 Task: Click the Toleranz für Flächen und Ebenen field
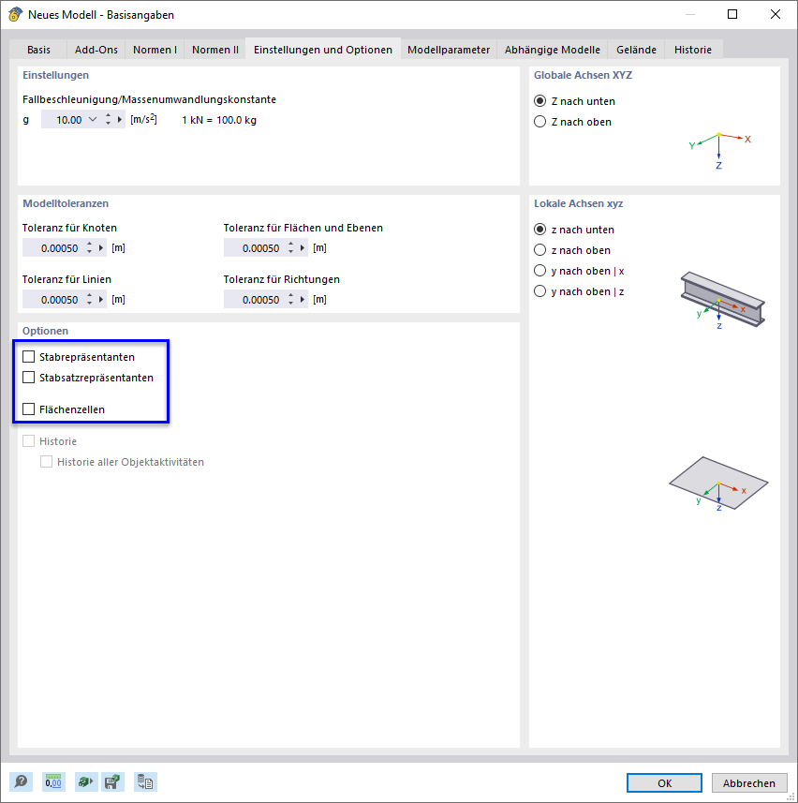(254, 248)
